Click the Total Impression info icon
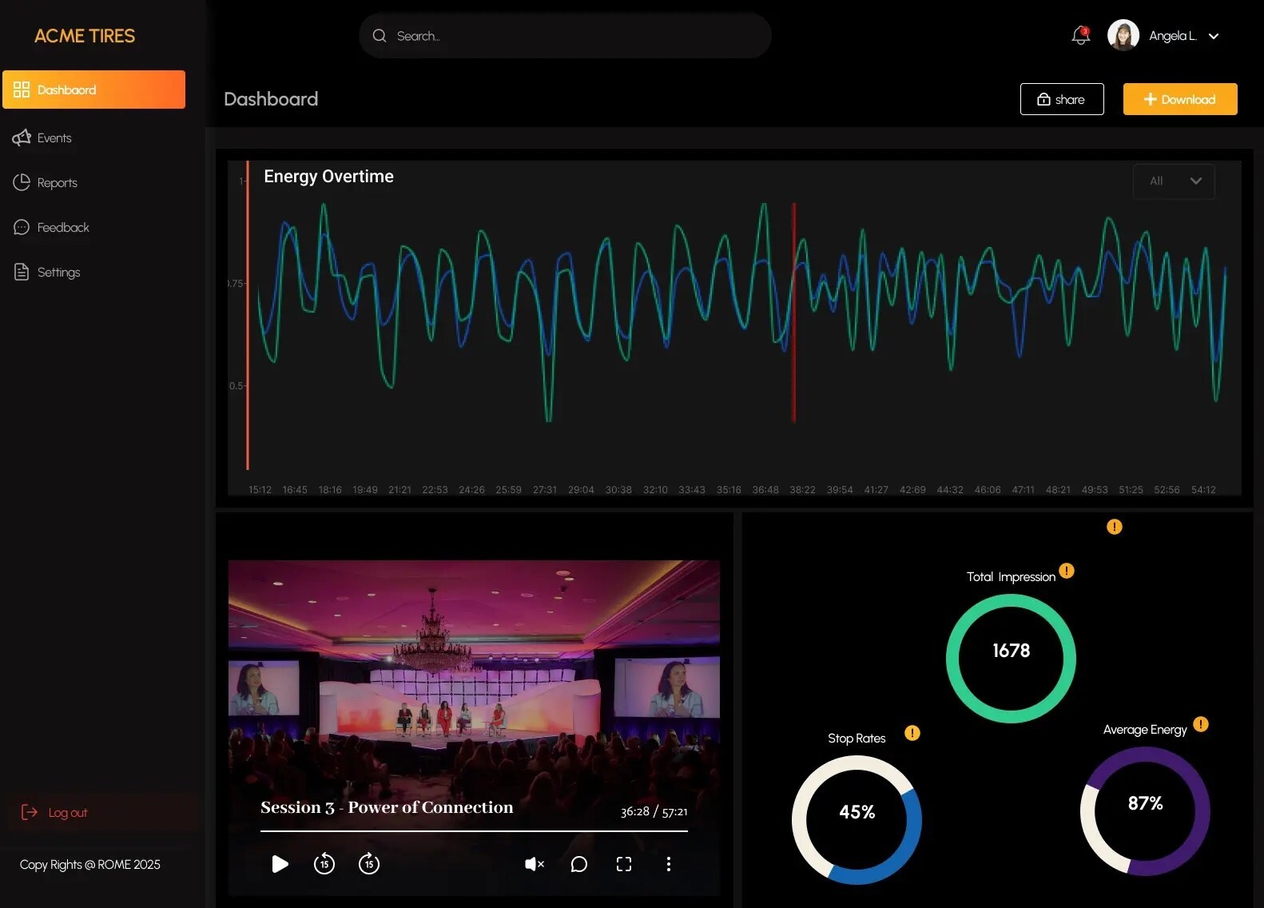This screenshot has height=908, width=1264. (x=1067, y=571)
